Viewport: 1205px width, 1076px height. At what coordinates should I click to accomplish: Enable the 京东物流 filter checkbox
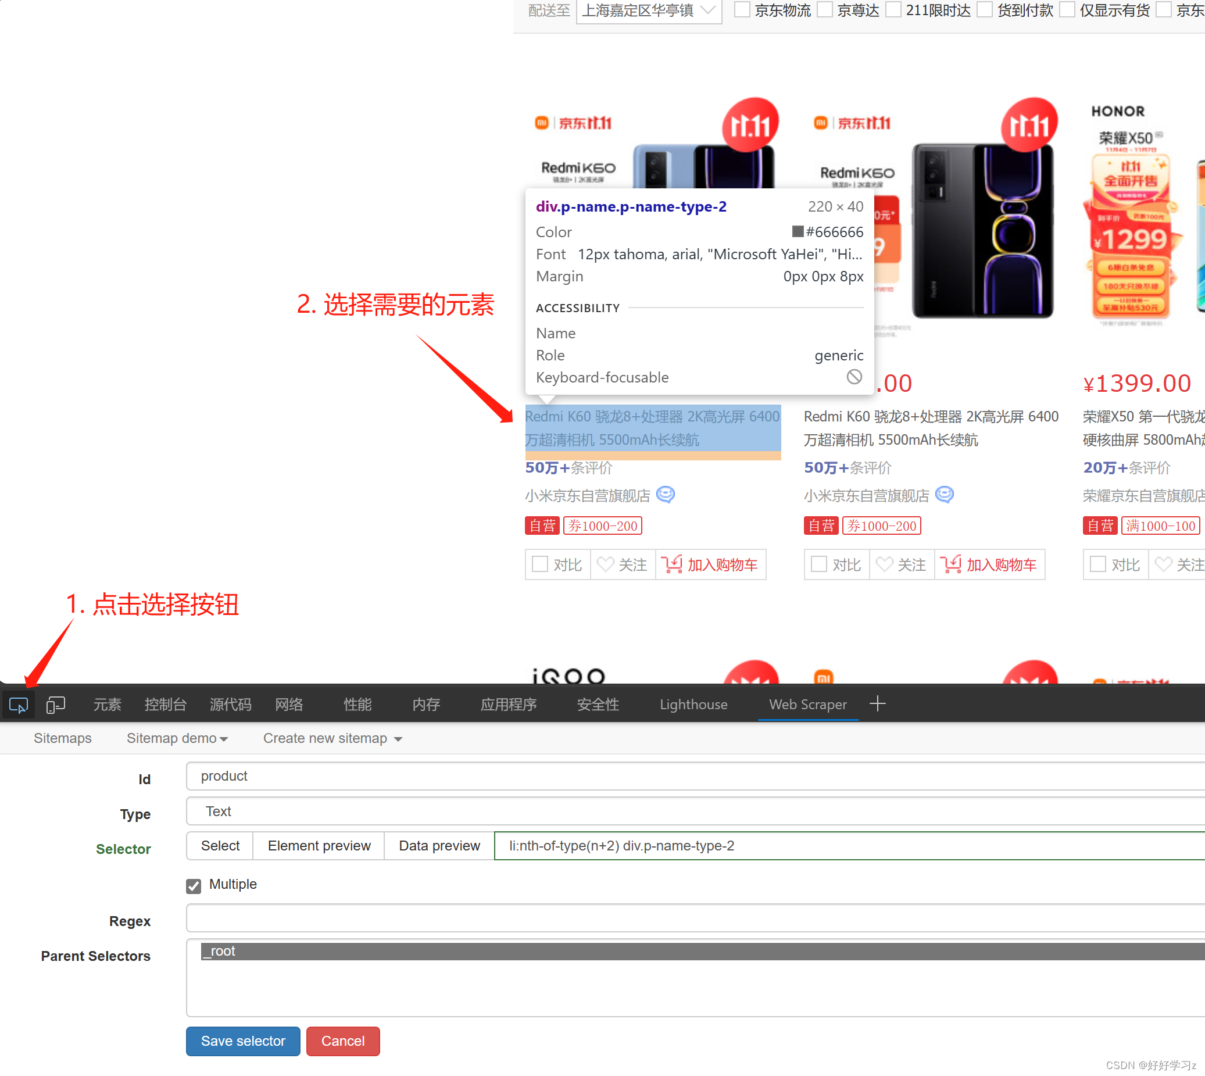click(742, 9)
